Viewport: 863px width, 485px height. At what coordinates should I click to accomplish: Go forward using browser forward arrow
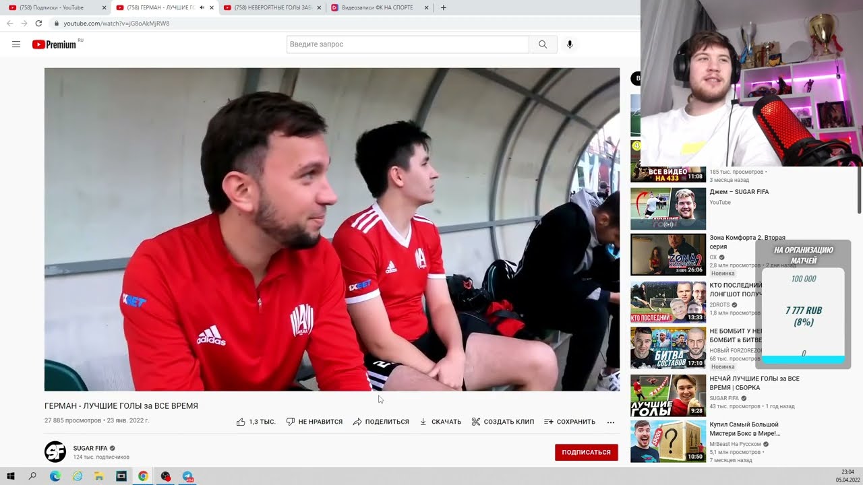(x=24, y=23)
